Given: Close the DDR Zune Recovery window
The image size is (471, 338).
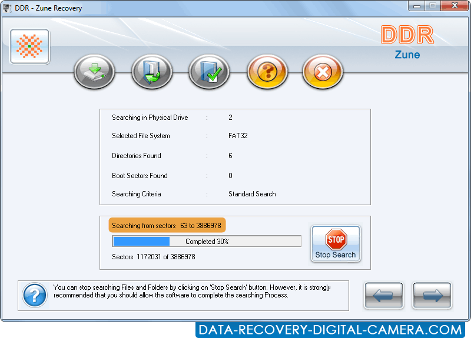Looking at the screenshot, I should click(x=455, y=6).
